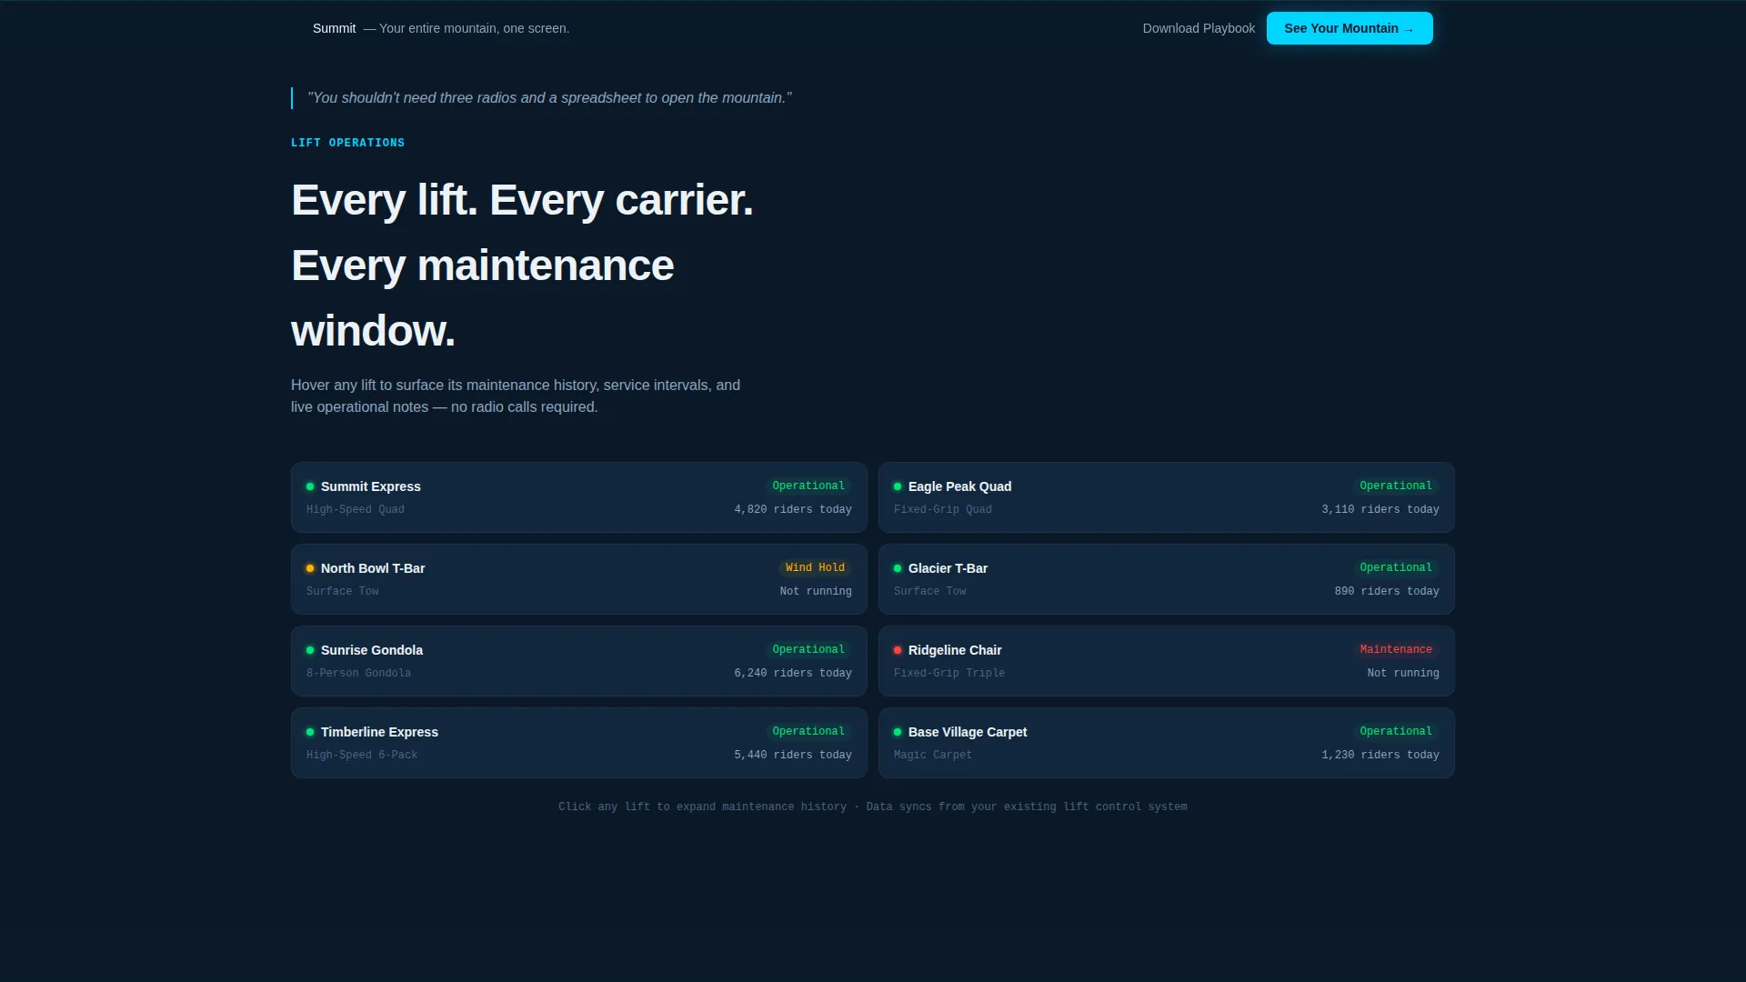Click the red status dot for Ridgeline Chair
This screenshot has height=982, width=1746.
click(x=898, y=650)
